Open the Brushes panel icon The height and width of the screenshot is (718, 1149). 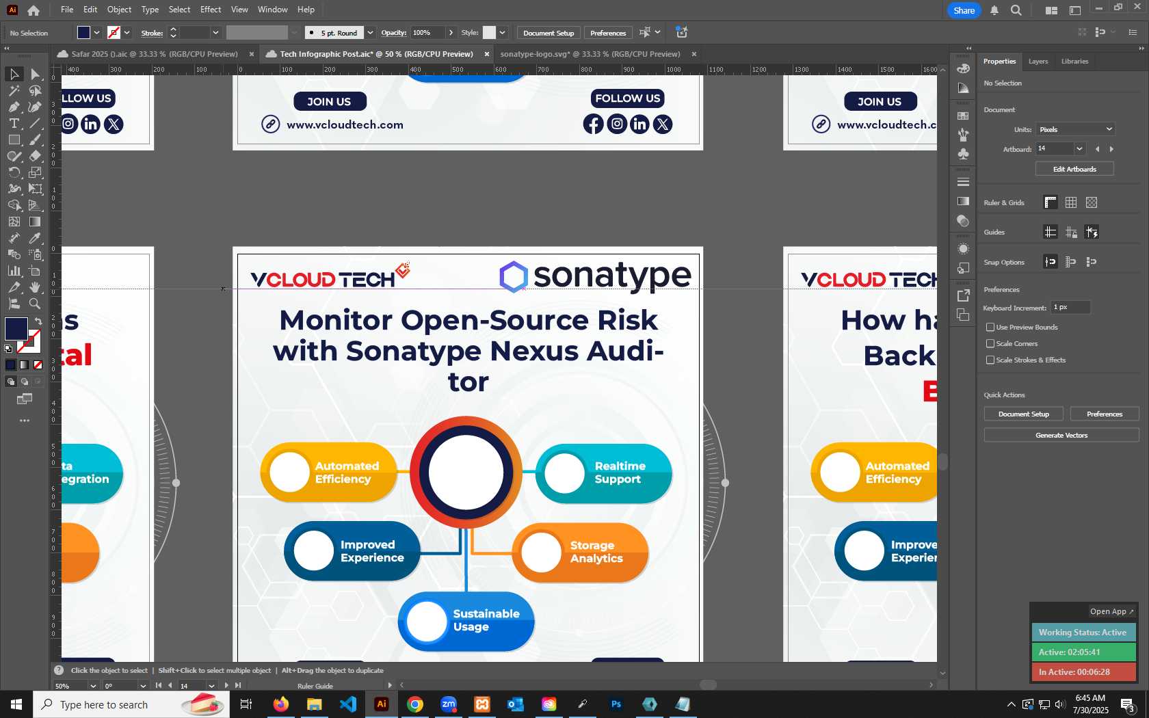point(963,135)
